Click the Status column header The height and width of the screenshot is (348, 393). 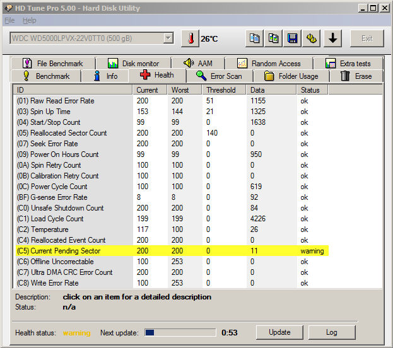312,90
